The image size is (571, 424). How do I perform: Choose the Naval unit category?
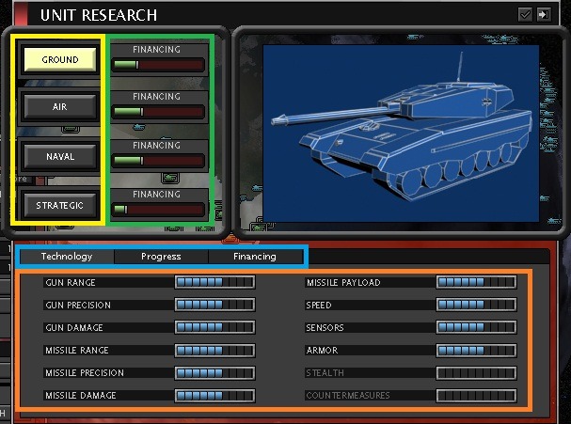click(x=59, y=156)
